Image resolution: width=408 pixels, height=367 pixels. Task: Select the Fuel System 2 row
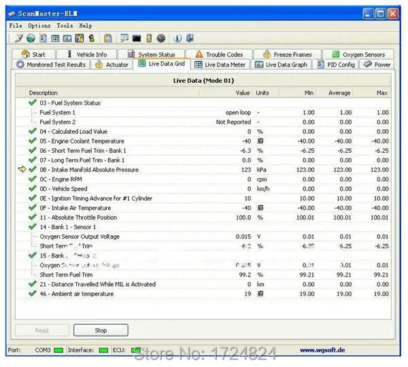[203, 122]
